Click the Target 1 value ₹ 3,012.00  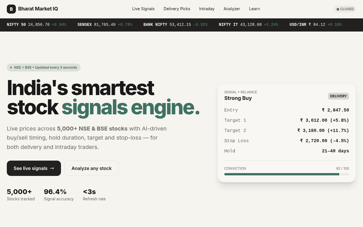[x=324, y=120]
